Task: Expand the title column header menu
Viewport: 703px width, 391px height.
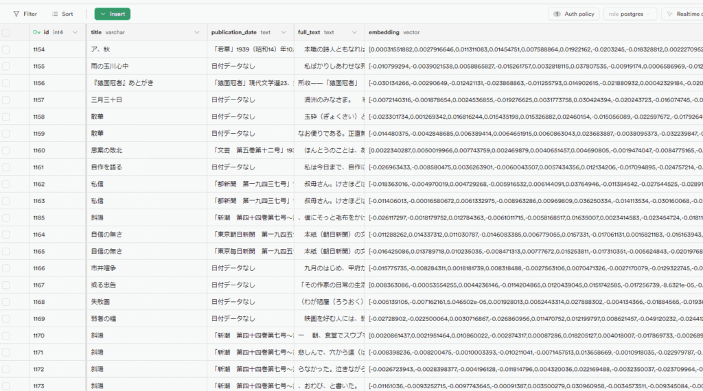Action: click(x=197, y=32)
